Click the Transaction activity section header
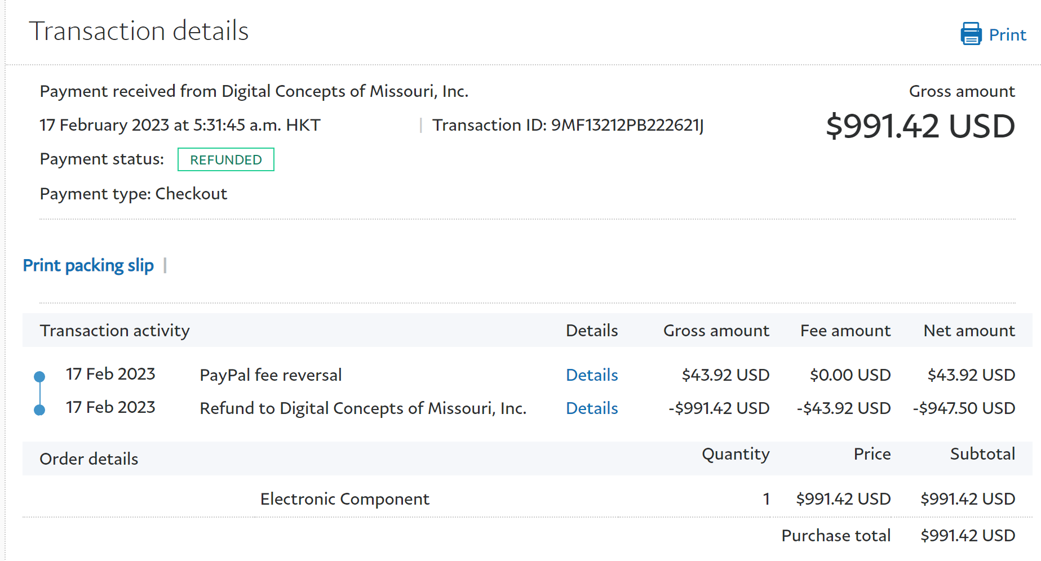The width and height of the screenshot is (1041, 561). [x=114, y=331]
